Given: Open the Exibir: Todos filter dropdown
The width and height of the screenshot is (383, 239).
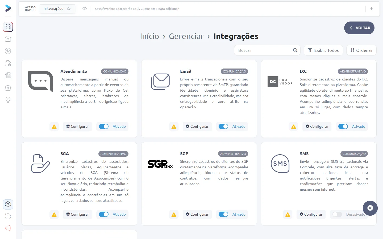Looking at the screenshot, I should click(323, 50).
